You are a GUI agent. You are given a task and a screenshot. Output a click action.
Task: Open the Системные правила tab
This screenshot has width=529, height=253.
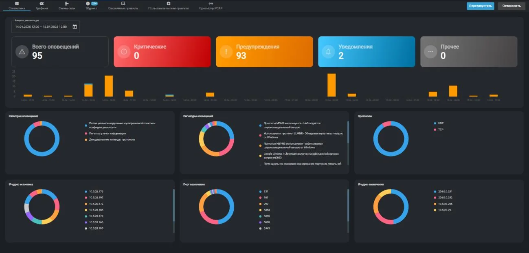[123, 6]
